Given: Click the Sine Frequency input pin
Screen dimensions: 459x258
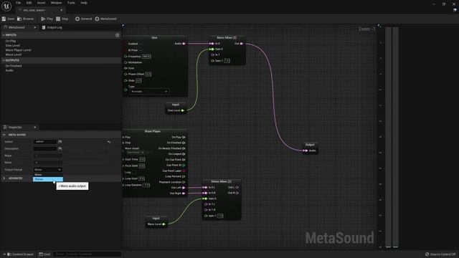Looking at the screenshot, I should [126, 57].
